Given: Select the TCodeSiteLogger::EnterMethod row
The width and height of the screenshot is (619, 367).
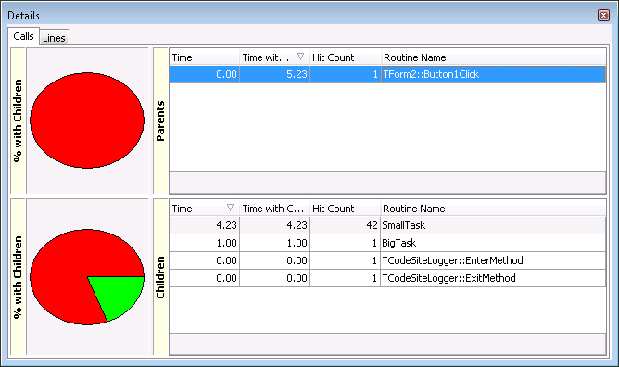Looking at the screenshot, I should coord(387,260).
